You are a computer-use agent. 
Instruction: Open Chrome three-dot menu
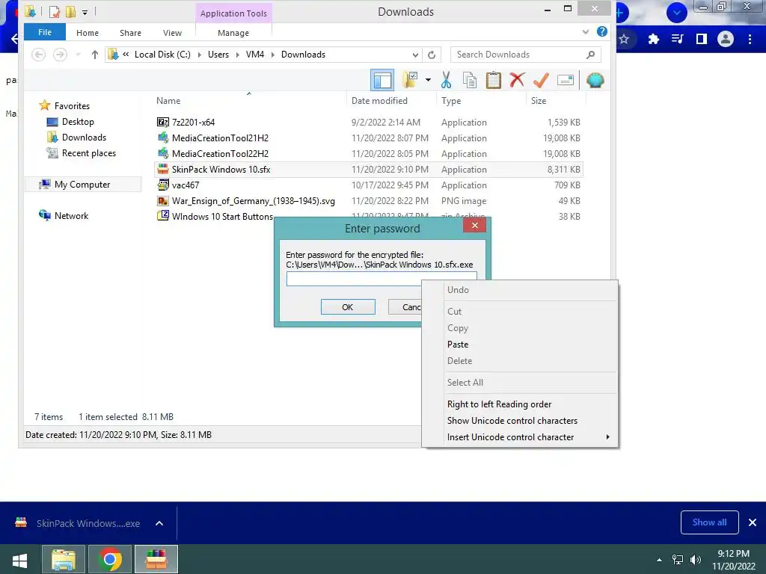(x=750, y=39)
